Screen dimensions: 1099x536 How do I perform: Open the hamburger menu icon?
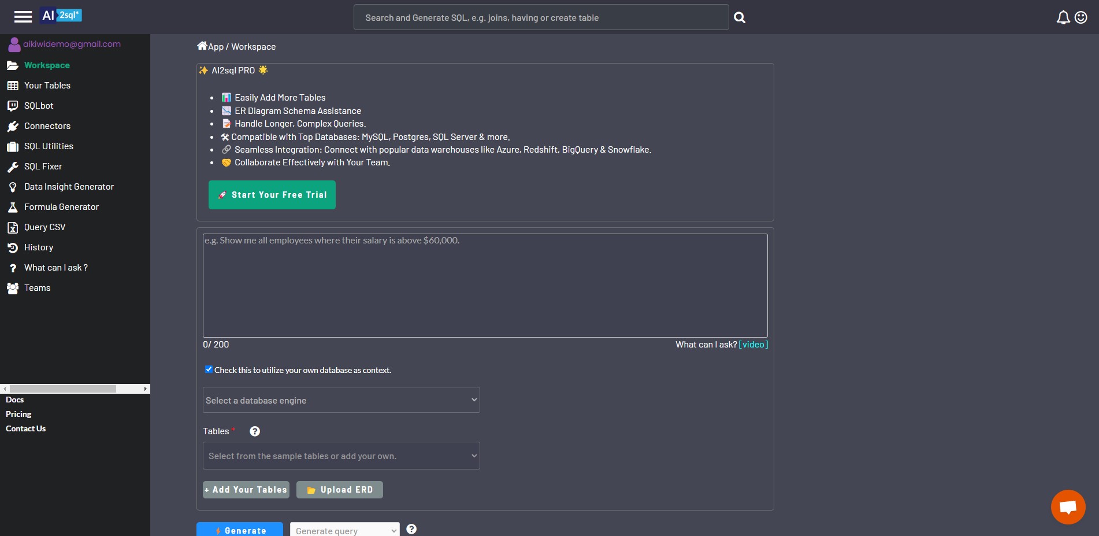[23, 17]
